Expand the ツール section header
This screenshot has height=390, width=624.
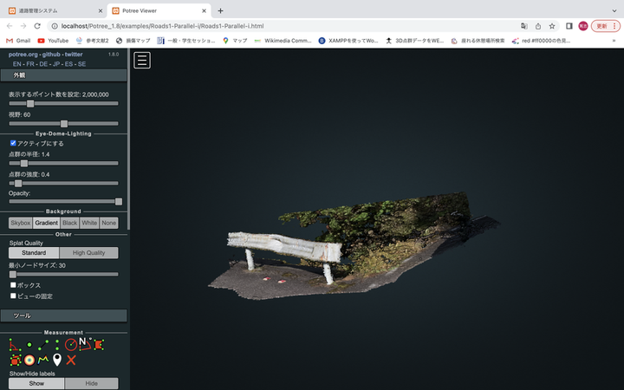tap(63, 315)
